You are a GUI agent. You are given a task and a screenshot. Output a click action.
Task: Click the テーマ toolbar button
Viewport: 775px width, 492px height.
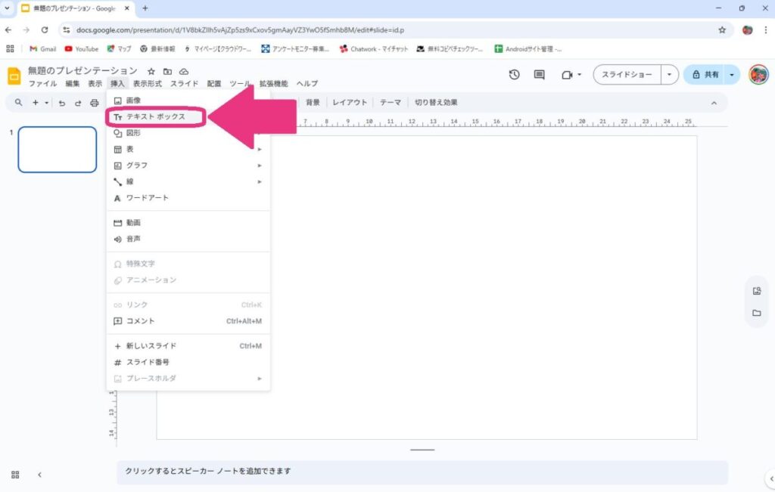click(x=390, y=103)
